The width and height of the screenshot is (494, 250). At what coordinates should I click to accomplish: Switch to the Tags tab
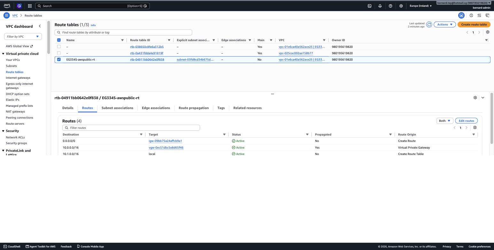pyautogui.click(x=221, y=108)
